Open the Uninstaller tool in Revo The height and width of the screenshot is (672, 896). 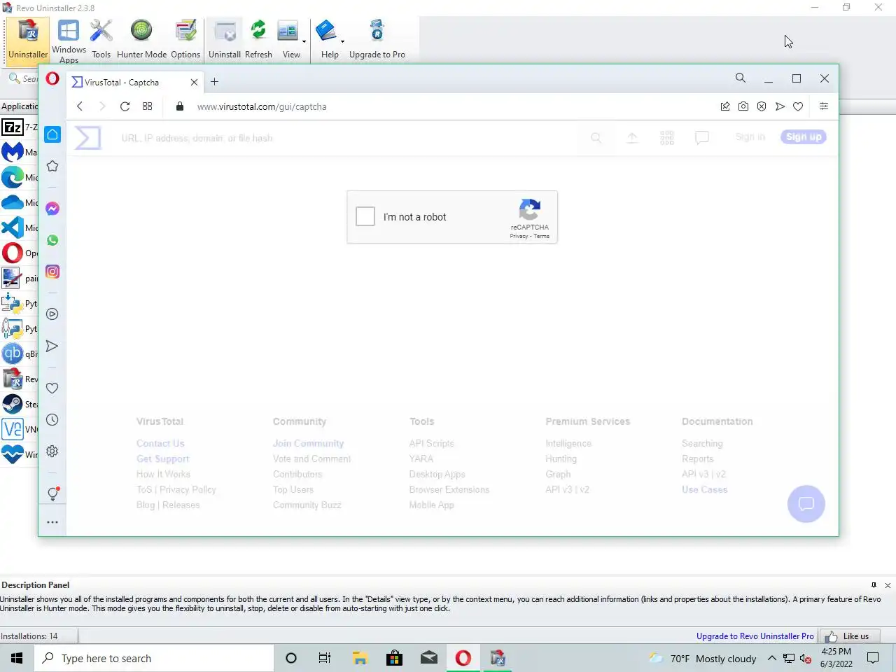[x=28, y=40]
